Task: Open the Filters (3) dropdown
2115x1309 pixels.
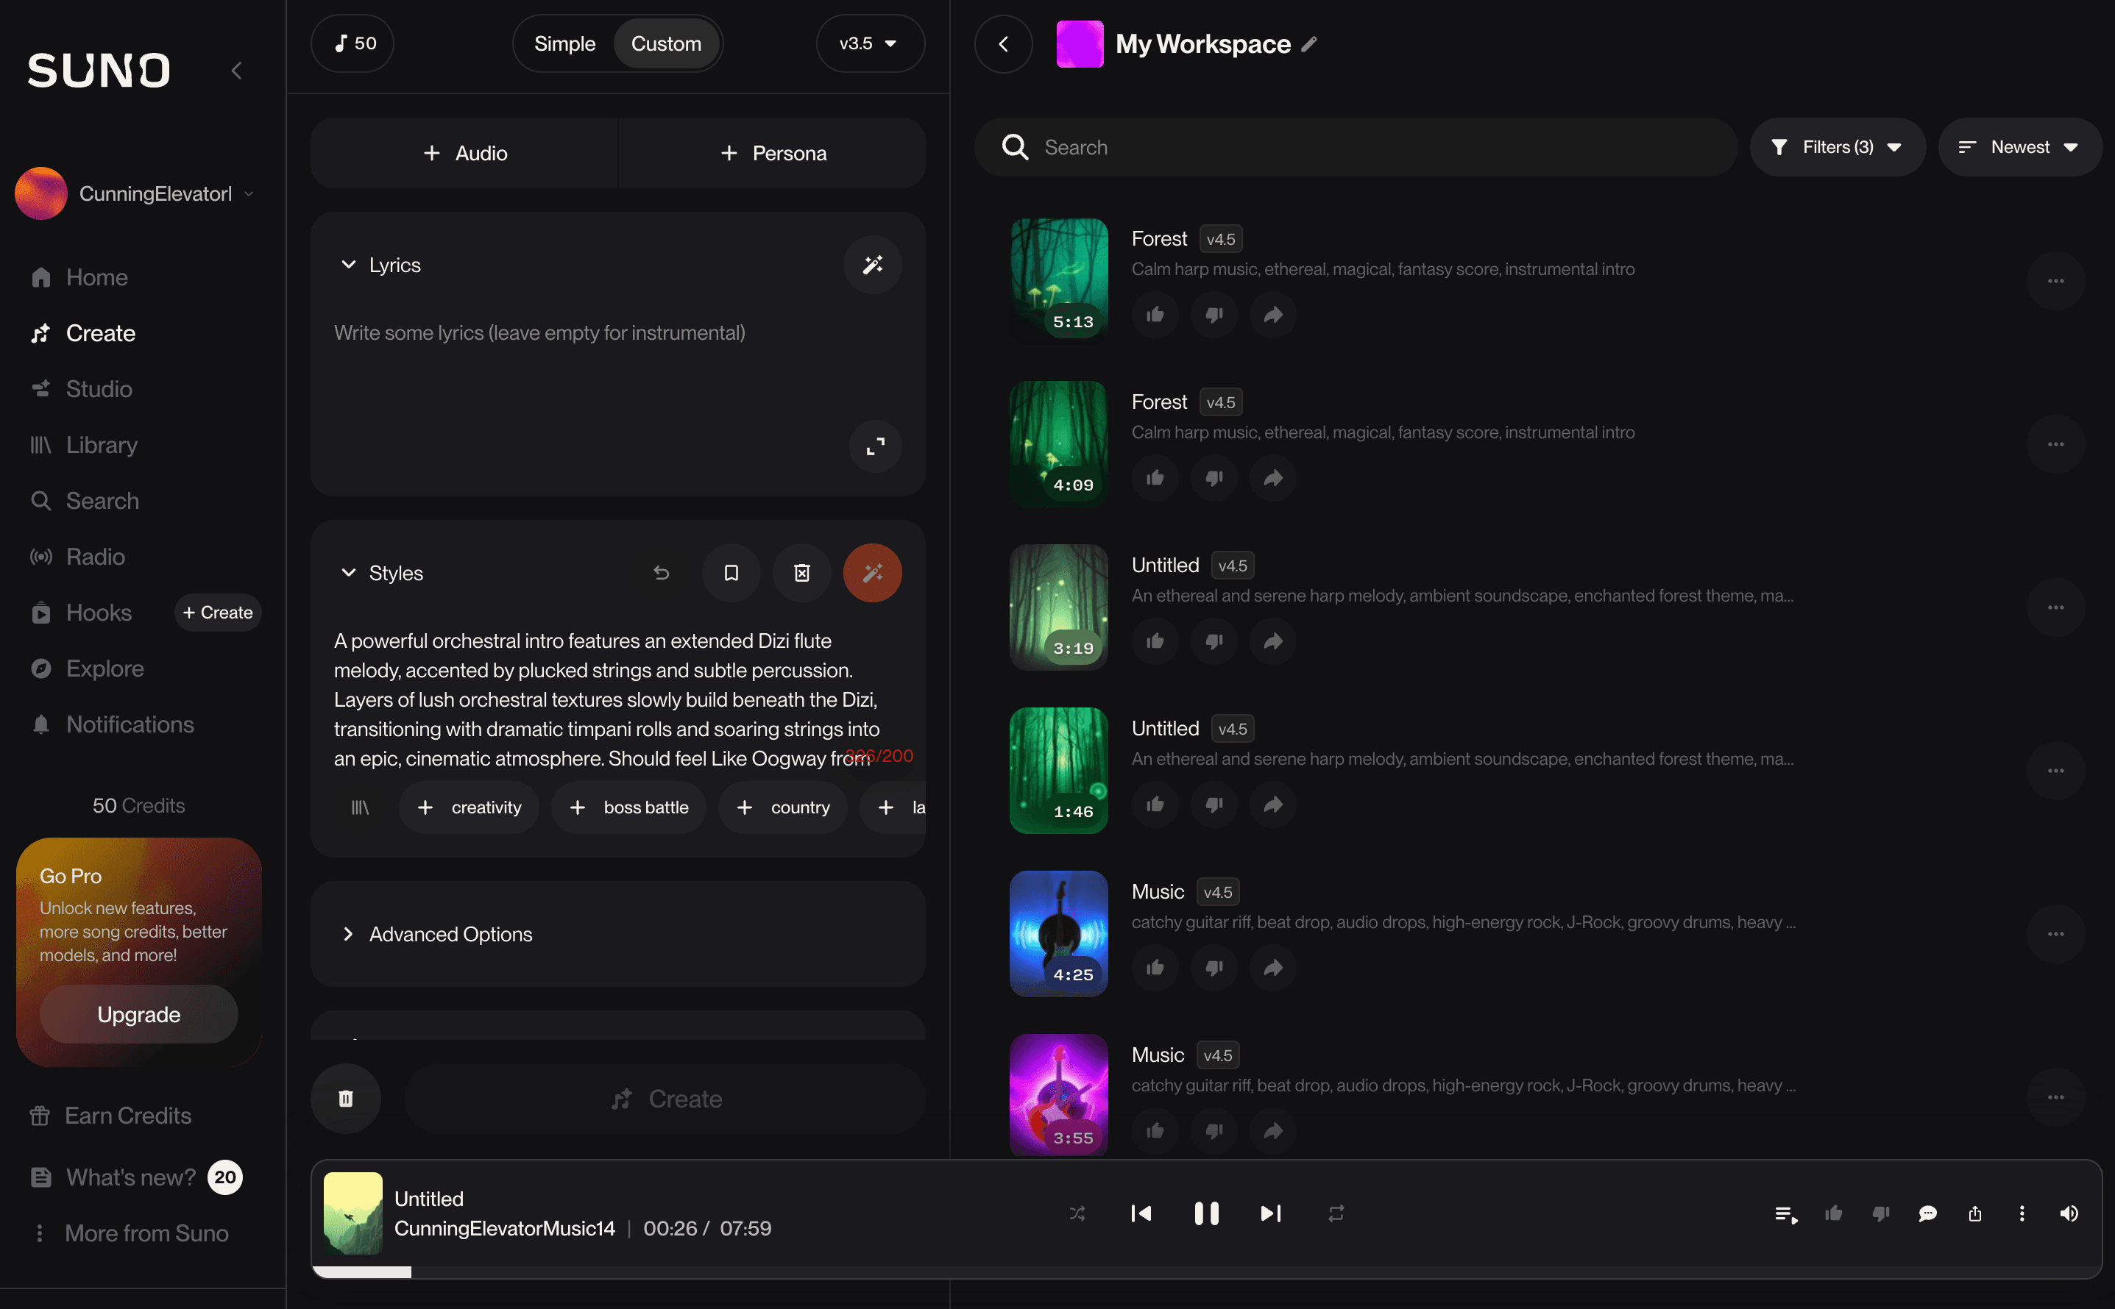Action: 1837,147
